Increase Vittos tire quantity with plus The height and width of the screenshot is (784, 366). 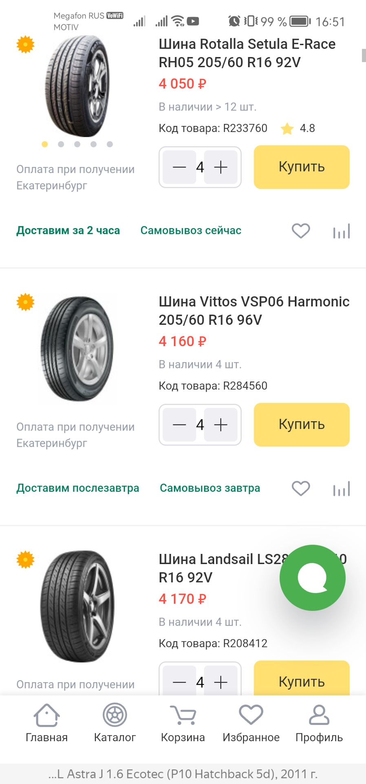tap(220, 425)
